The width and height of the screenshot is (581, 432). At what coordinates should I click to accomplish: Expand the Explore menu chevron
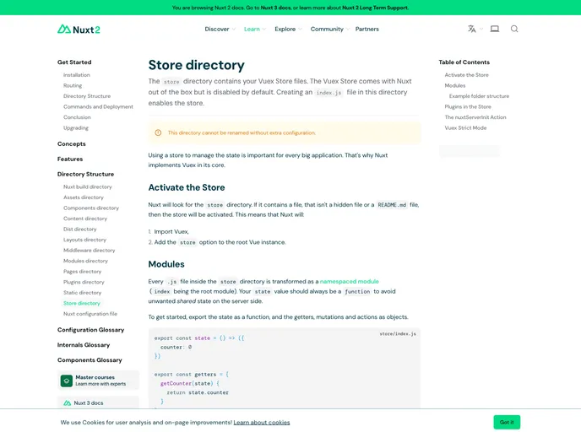(300, 30)
